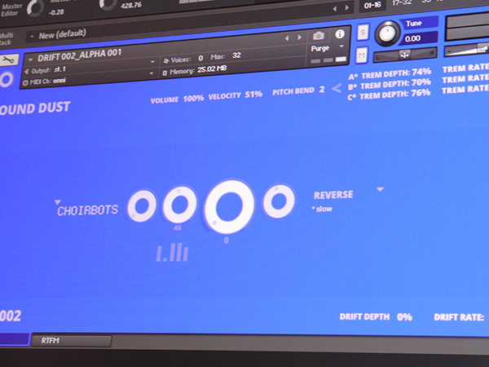Viewport: 489px width, 367px height.
Task: Click the large O logo at left edge
Action: coord(6,80)
